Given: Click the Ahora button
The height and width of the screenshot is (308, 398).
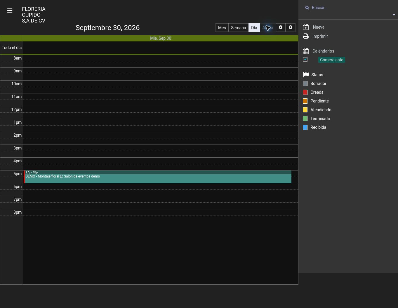Looking at the screenshot, I should coord(267,28).
